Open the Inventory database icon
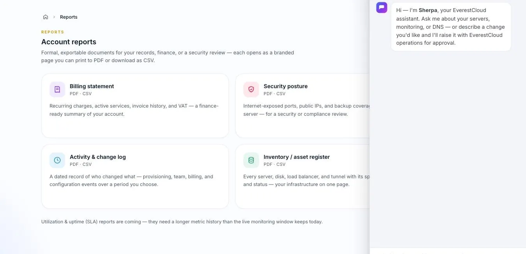The width and height of the screenshot is (526, 254). point(251,160)
